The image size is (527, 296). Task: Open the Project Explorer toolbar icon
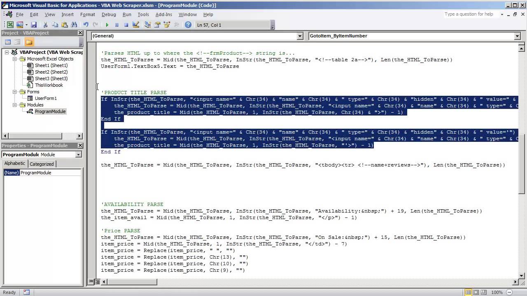pos(148,25)
